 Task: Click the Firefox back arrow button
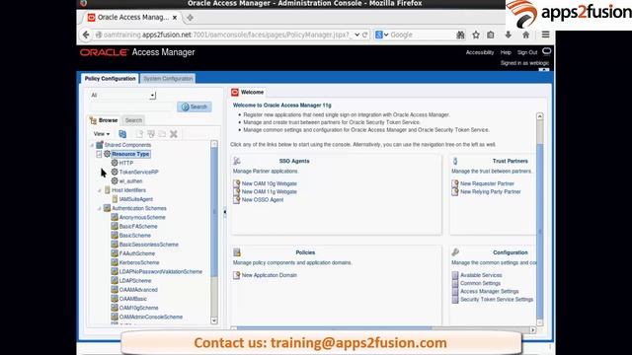pyautogui.click(x=86, y=35)
